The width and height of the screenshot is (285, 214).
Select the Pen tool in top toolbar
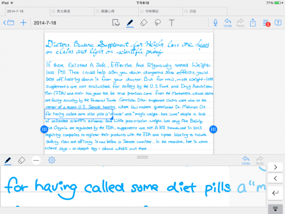tap(130, 23)
